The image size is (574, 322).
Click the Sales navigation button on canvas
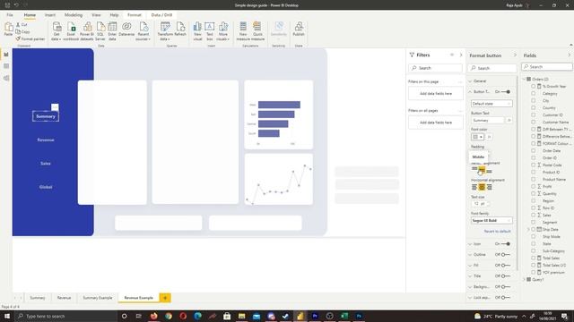click(x=46, y=163)
